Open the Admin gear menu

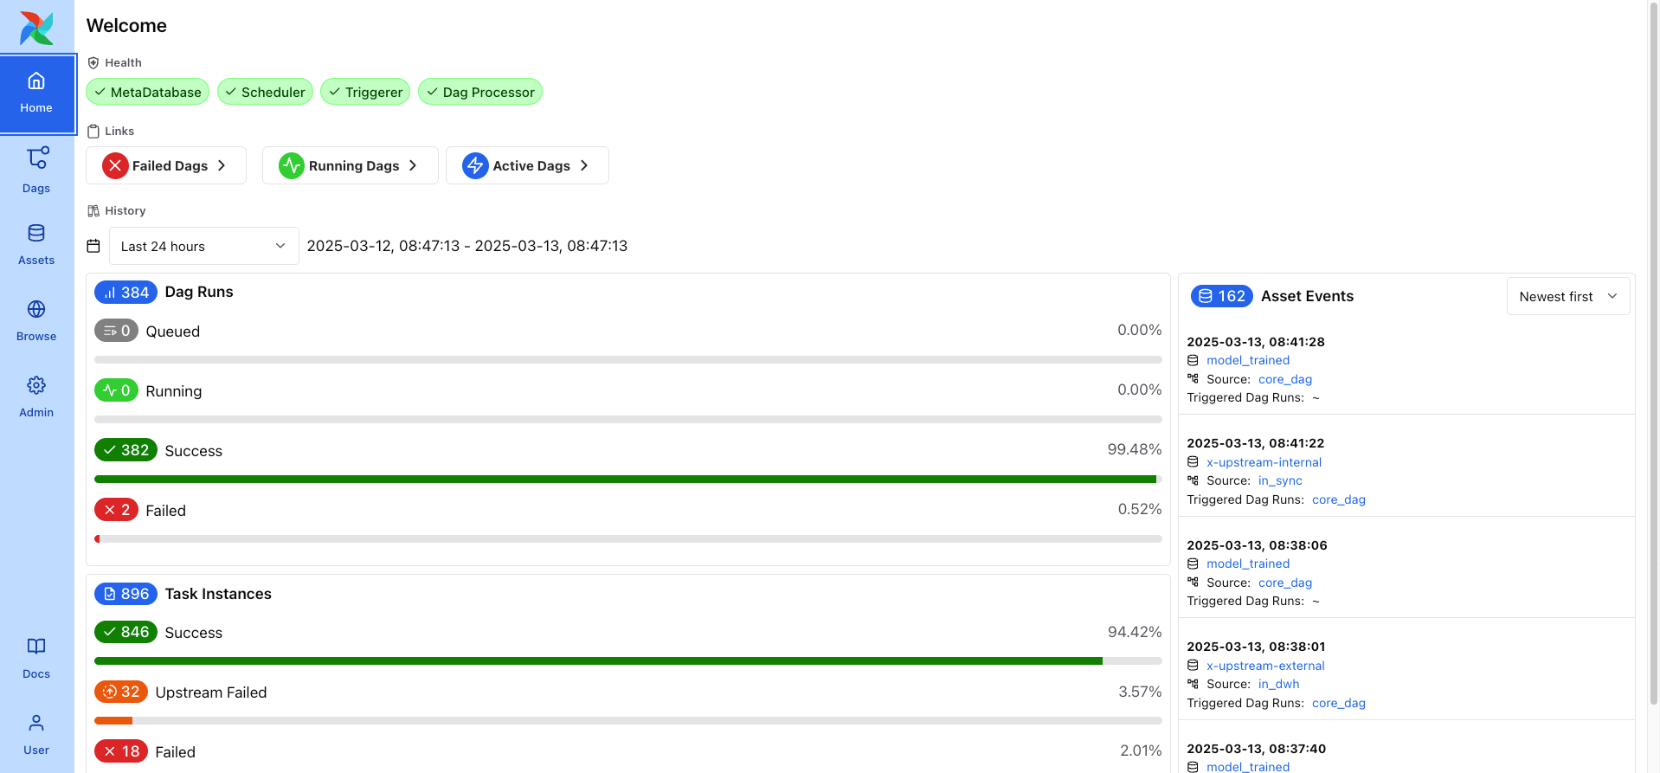tap(36, 396)
